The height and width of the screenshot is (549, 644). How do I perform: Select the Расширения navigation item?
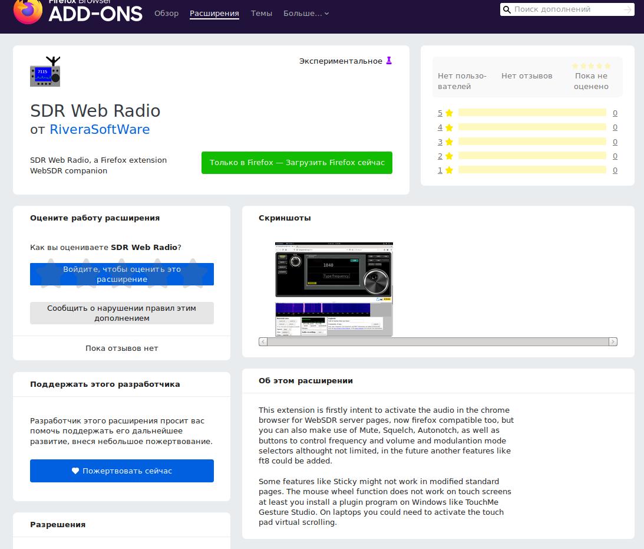pos(214,13)
